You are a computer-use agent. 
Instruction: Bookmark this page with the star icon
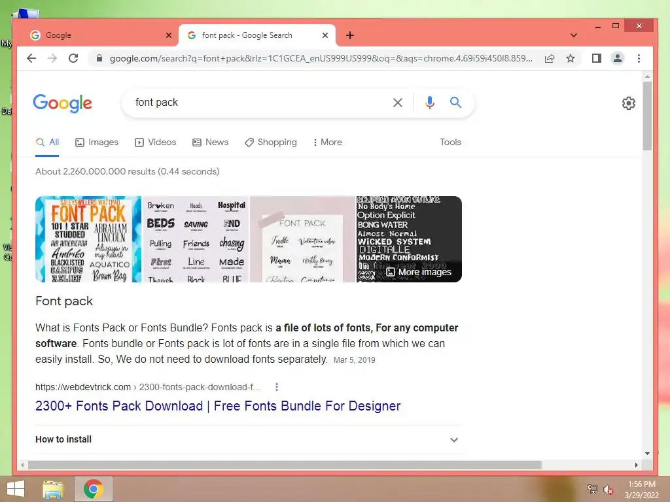pos(571,58)
